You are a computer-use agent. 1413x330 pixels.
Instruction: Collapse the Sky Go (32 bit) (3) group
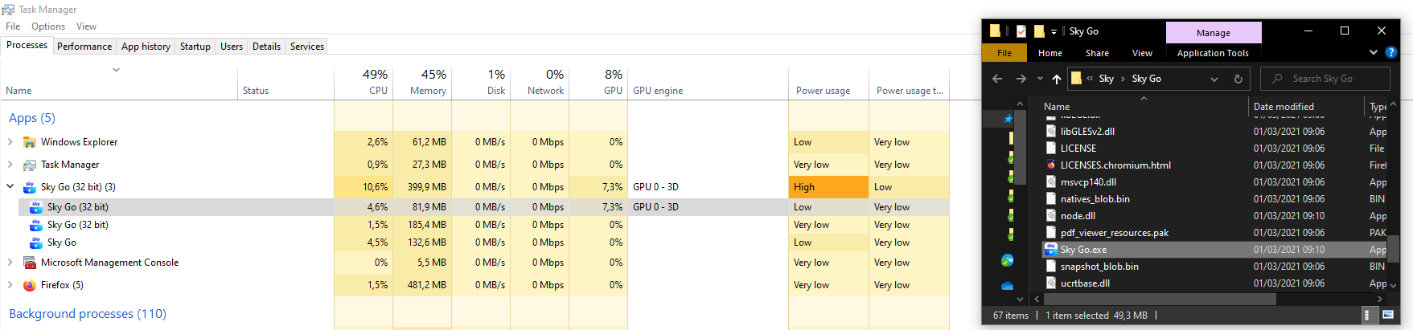pos(10,187)
